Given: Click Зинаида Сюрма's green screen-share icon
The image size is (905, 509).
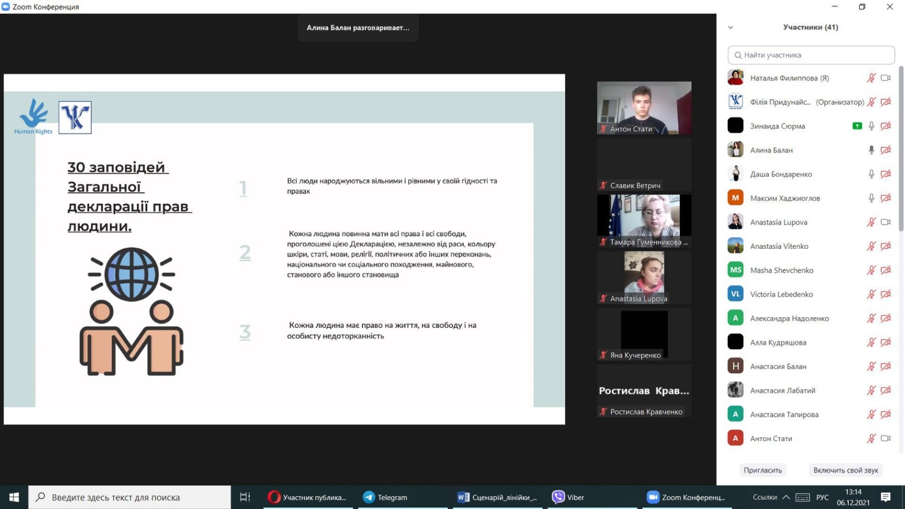Looking at the screenshot, I should click(857, 126).
